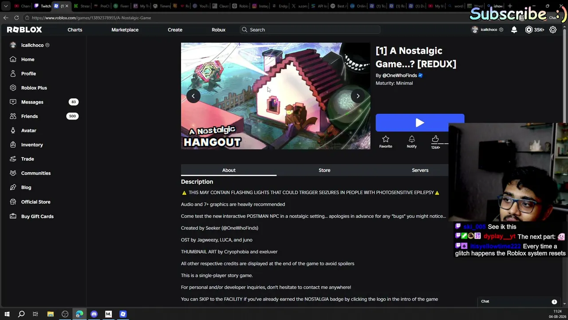The height and width of the screenshot is (320, 568).
Task: Click the game title "A Nostalgic Game...? [REDUX]"
Action: click(416, 57)
